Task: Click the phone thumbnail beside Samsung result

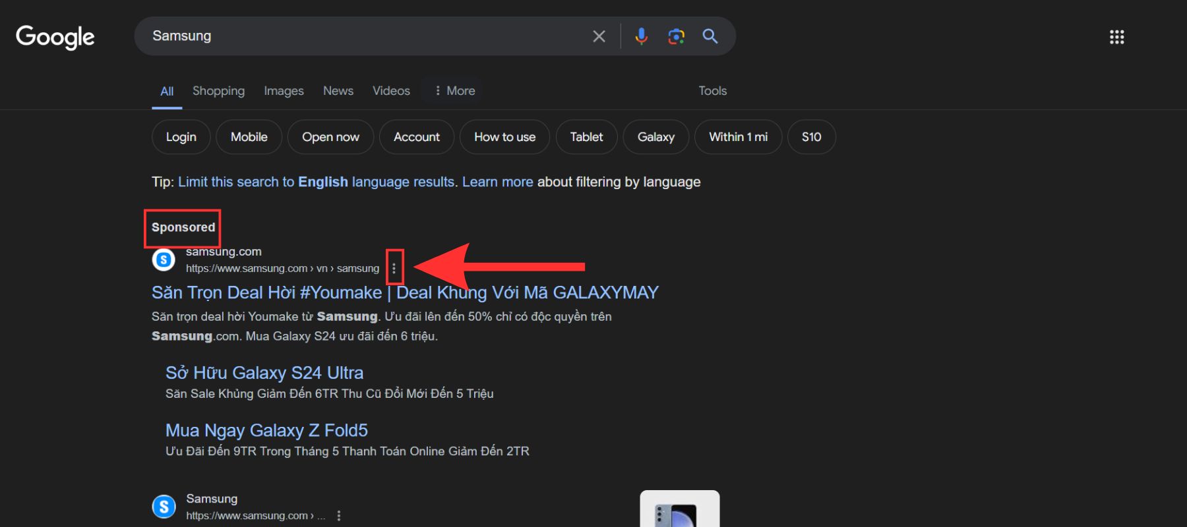Action: pyautogui.click(x=680, y=509)
